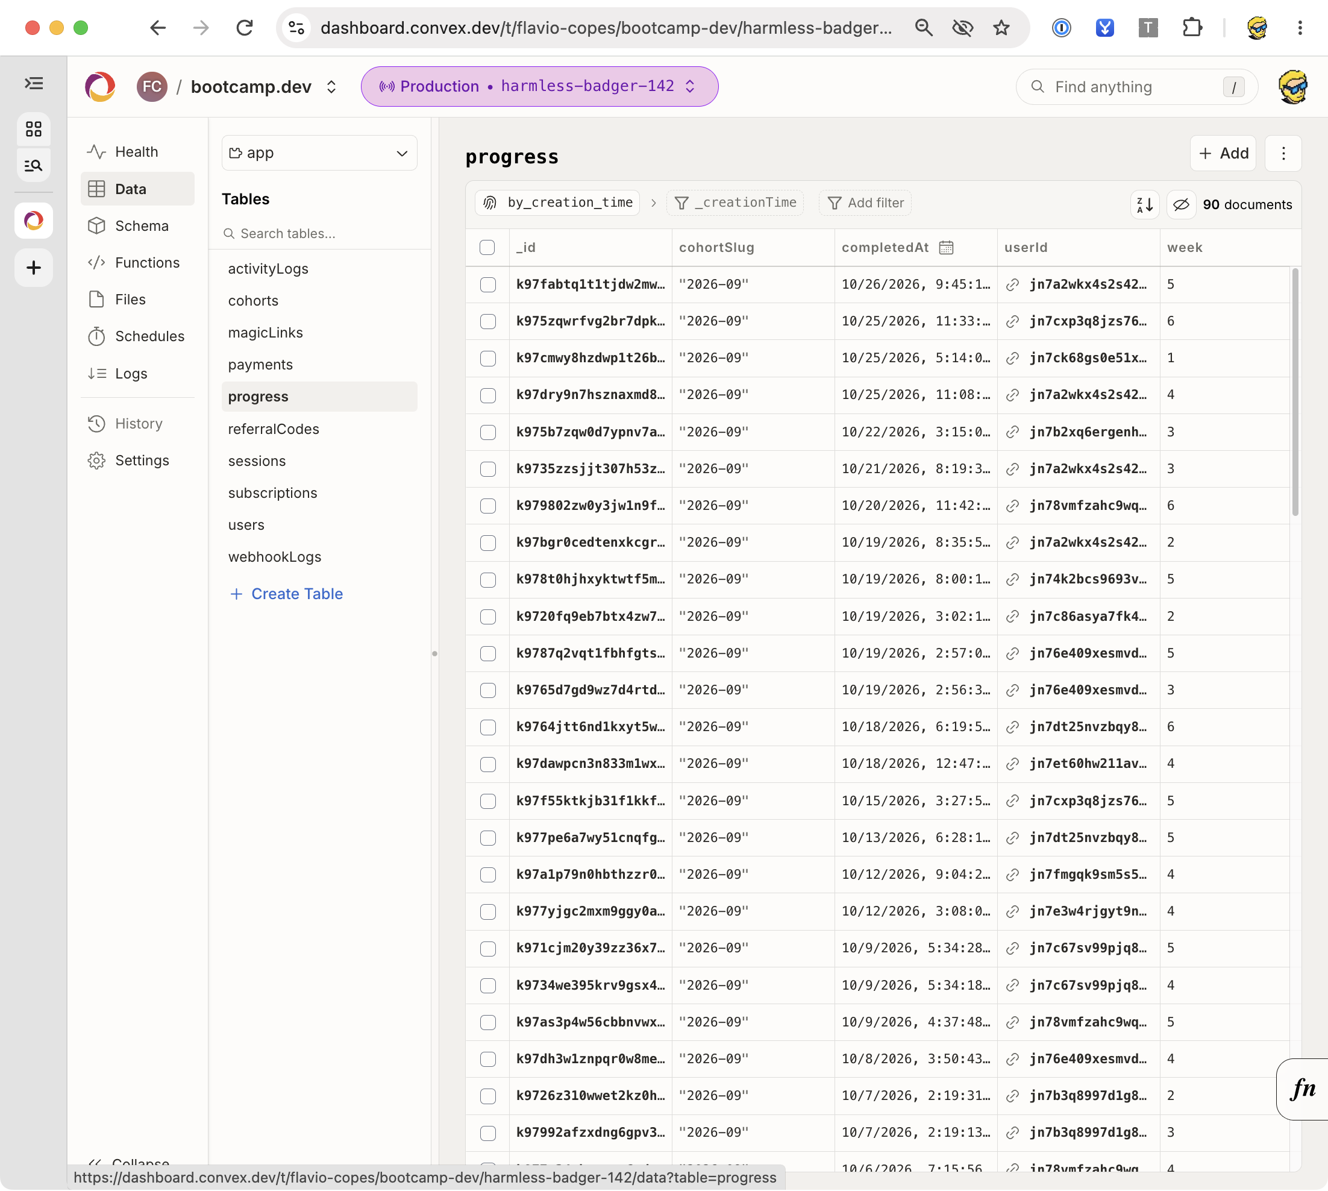The image size is (1328, 1191).
Task: Expand the app component dropdown
Action: pyautogui.click(x=319, y=153)
